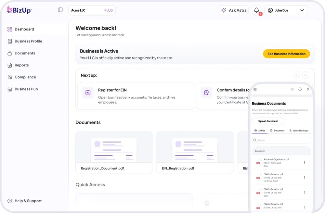This screenshot has height=213, width=325.
Task: Click the See Business Information button
Action: coord(286,54)
